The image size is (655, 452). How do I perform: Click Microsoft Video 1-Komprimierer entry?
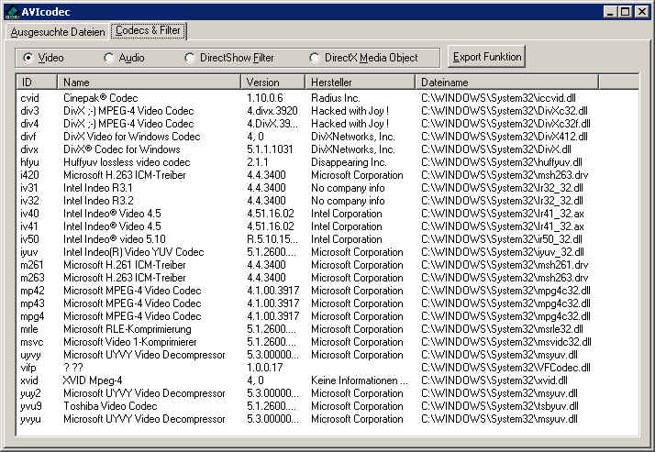point(130,342)
